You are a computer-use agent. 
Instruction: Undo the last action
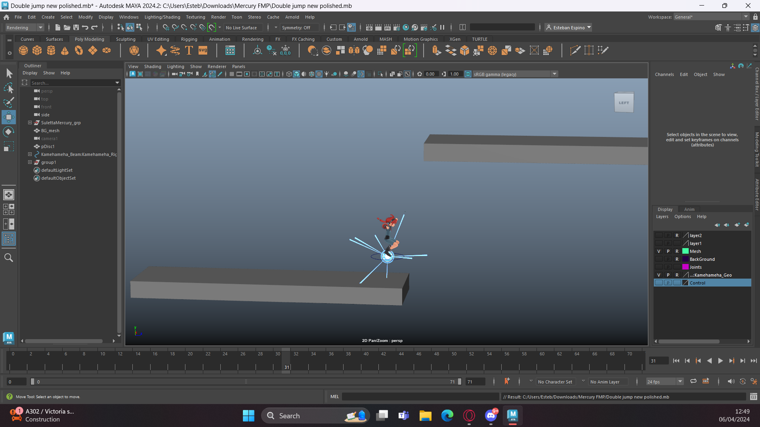85,27
